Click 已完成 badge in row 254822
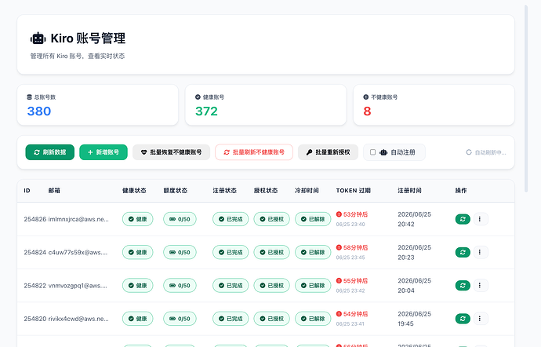The image size is (541, 347). pyautogui.click(x=231, y=286)
